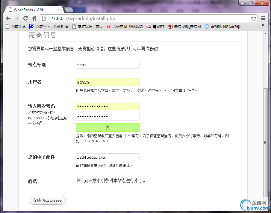Open the 直播吧-NBA直播 bookmark
Screen dimensions: 271x213
pyautogui.click(x=225, y=27)
